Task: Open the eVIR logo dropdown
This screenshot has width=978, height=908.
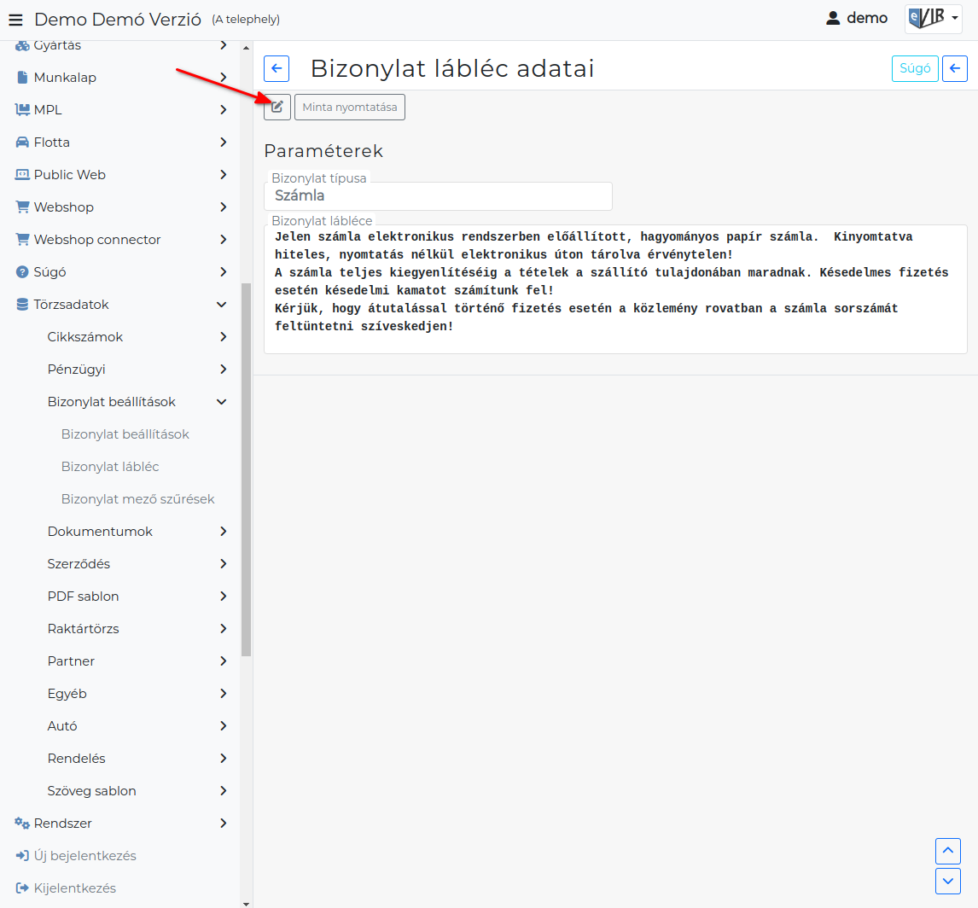Action: [933, 19]
